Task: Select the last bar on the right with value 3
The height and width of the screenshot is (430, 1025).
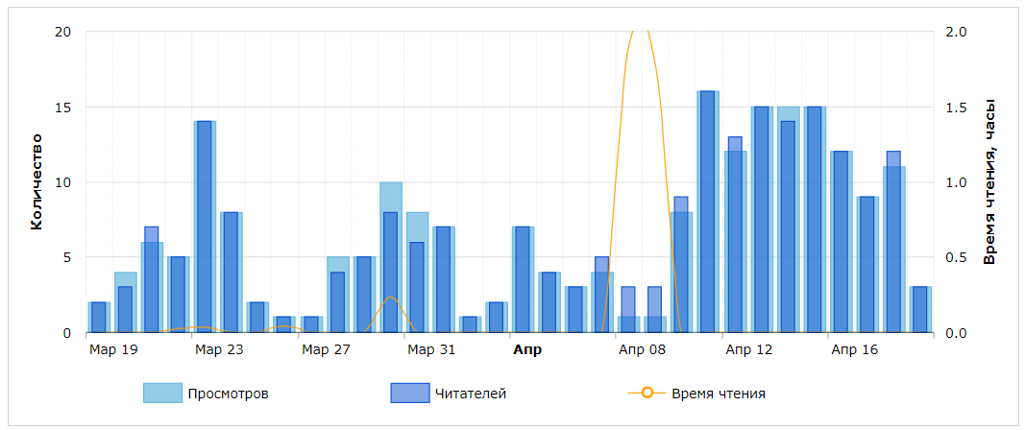Action: click(x=919, y=310)
